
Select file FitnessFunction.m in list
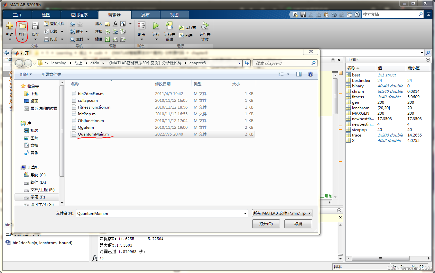tap(162, 107)
